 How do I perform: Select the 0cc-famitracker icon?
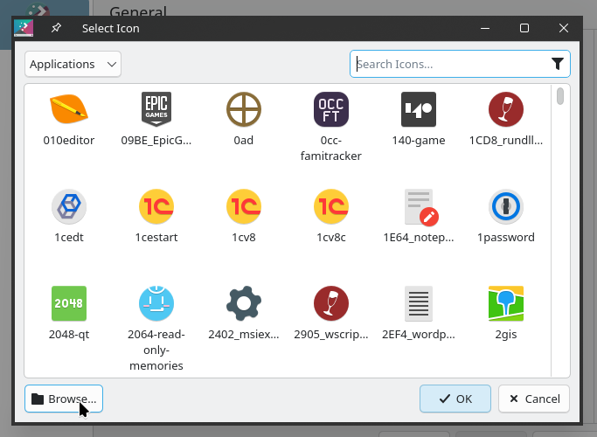click(331, 109)
